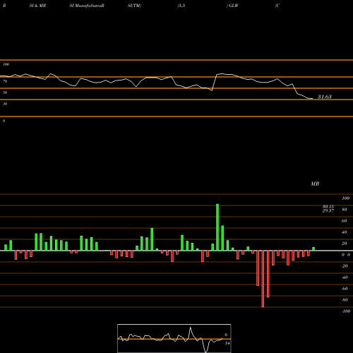Click the '30.15' value in MR panel

point(328,207)
